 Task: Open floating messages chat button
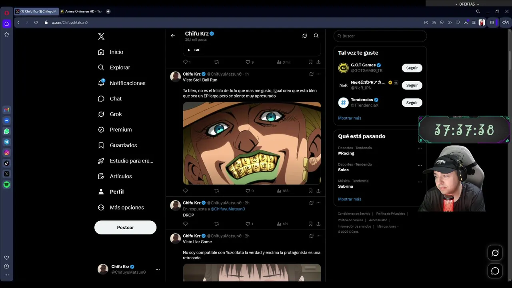pos(495,271)
